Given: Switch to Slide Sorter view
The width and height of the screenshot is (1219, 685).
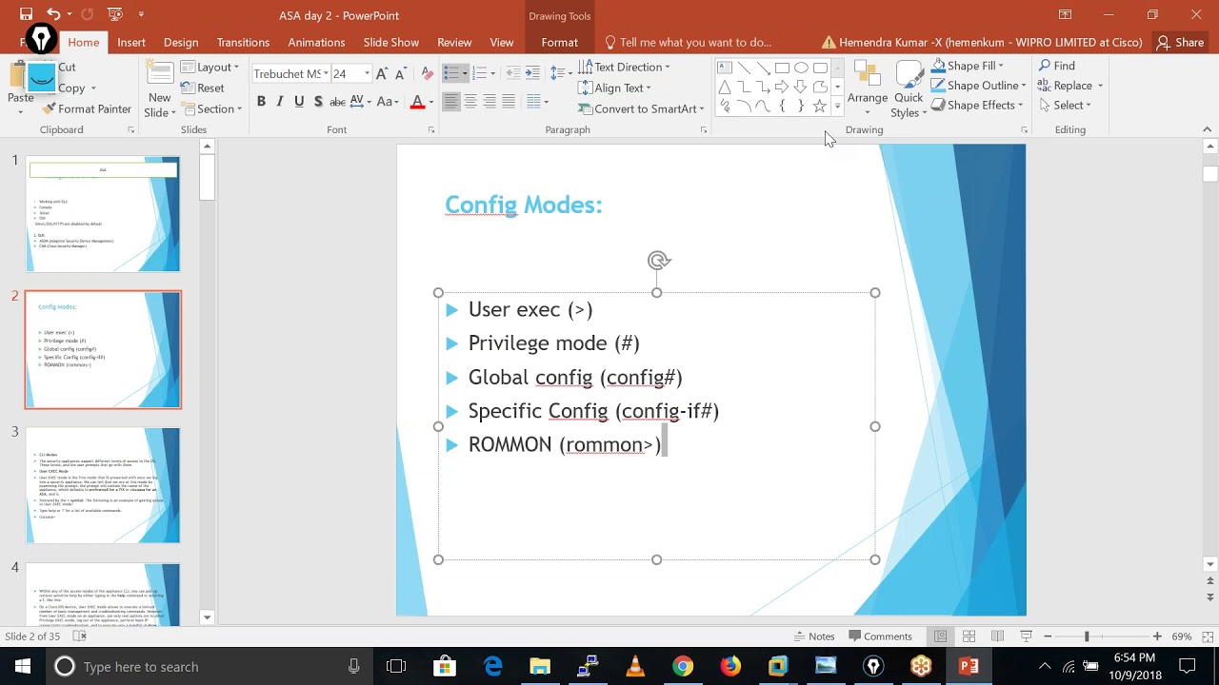Looking at the screenshot, I should [969, 636].
